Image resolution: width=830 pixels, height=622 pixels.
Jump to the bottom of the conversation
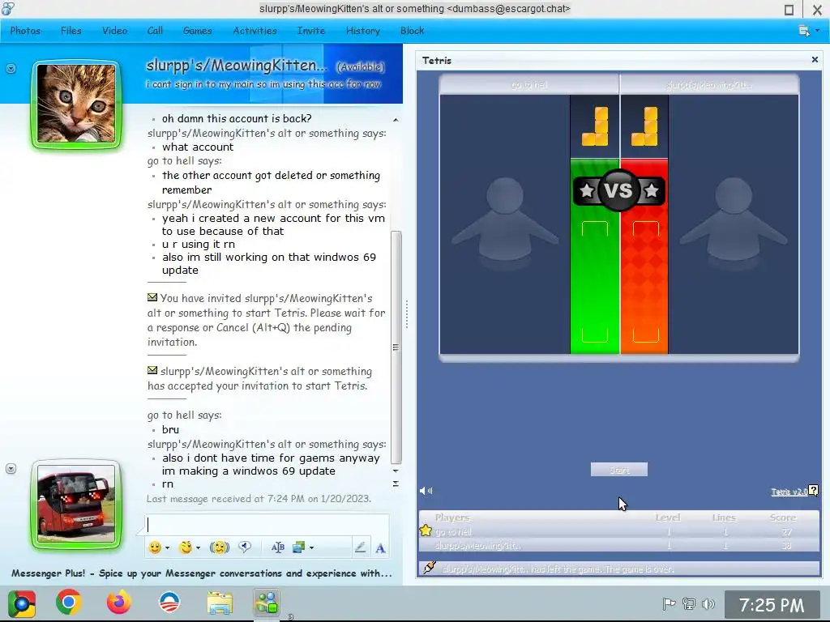[x=396, y=484]
